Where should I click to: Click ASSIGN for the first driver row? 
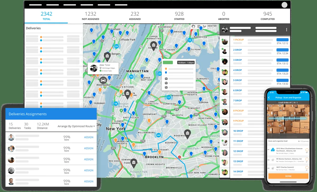[89, 137]
